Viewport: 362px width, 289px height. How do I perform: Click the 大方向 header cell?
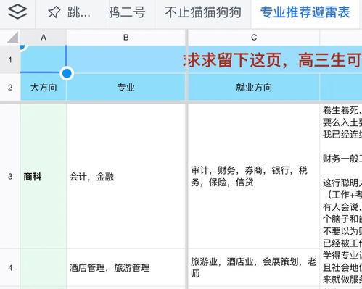click(x=44, y=88)
